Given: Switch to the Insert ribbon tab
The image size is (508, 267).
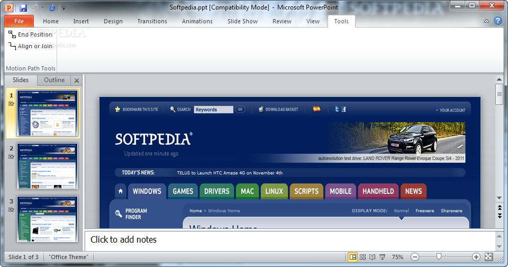Looking at the screenshot, I should point(80,21).
